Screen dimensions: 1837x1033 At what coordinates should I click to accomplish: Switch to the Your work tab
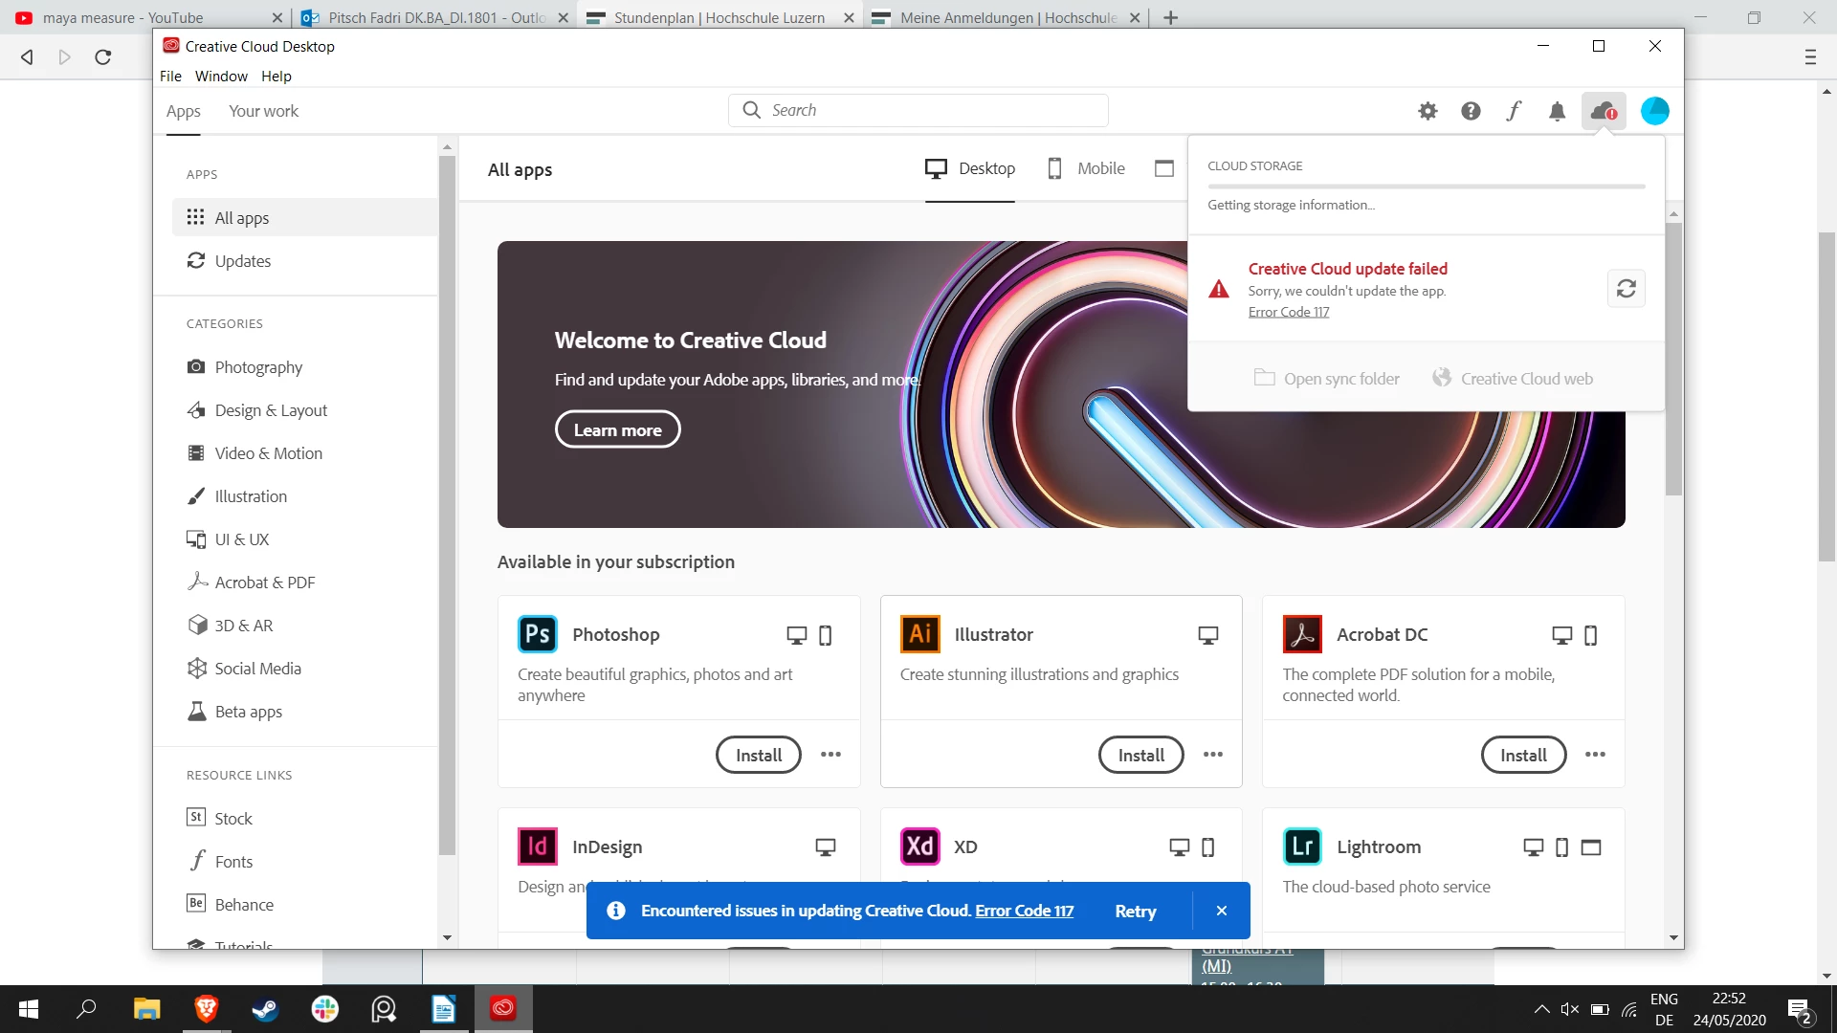coord(263,111)
